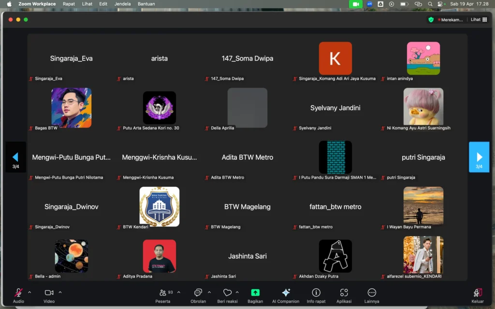The image size is (495, 309).
Task: Select the orange K avatar of Komang Adi
Action: [x=335, y=58]
